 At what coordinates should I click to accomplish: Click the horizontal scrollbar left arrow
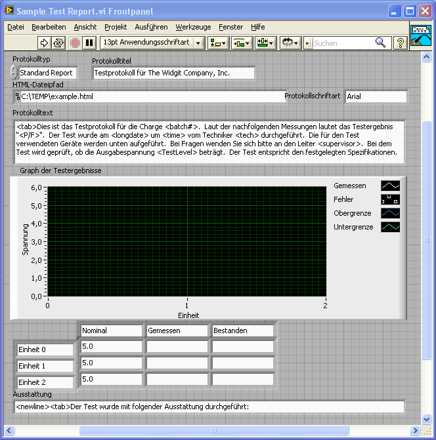(x=9, y=430)
